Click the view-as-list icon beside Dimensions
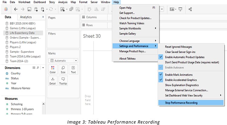The height and width of the screenshot is (125, 227). [x=34, y=68]
